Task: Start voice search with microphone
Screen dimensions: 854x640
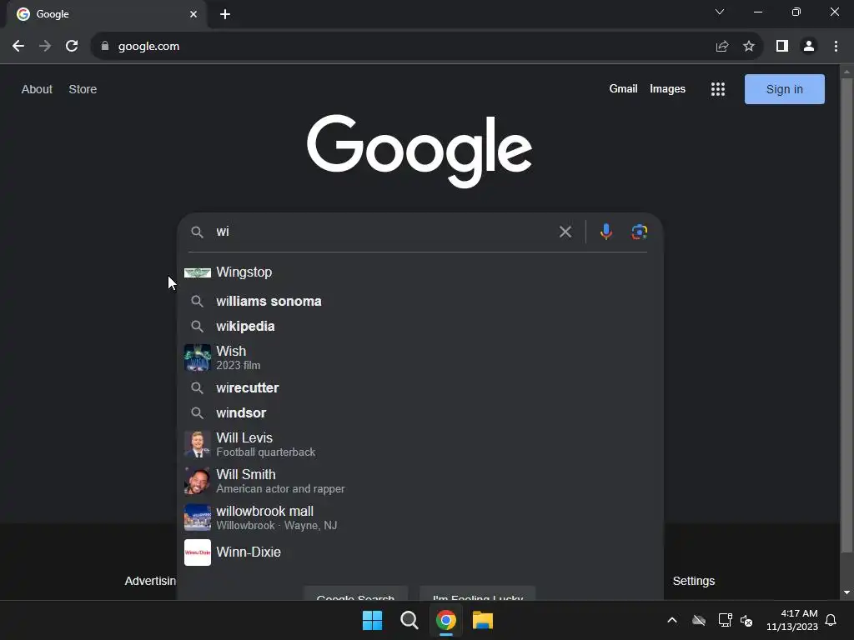Action: pyautogui.click(x=606, y=232)
